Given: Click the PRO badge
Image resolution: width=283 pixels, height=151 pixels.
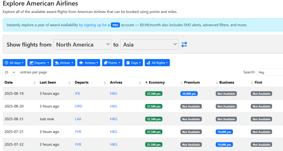Looking at the screenshot, I should 115,25.
